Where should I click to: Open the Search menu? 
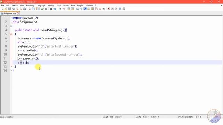[15, 5]
